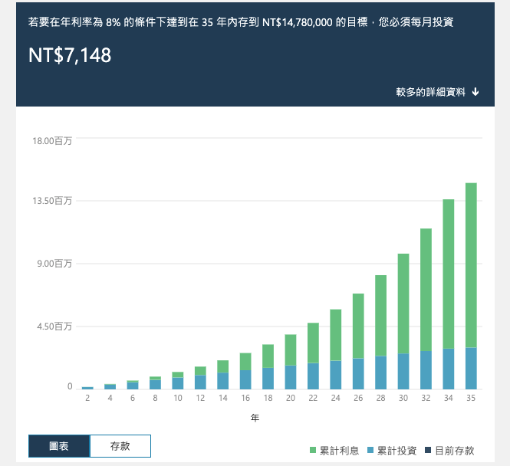The height and width of the screenshot is (466, 510).
Task: Click the green interest bar for year 34
Action: click(449, 274)
